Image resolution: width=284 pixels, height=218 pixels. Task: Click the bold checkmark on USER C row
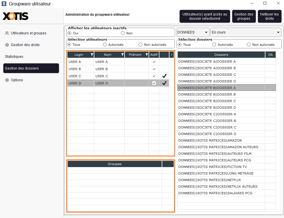coord(164,76)
